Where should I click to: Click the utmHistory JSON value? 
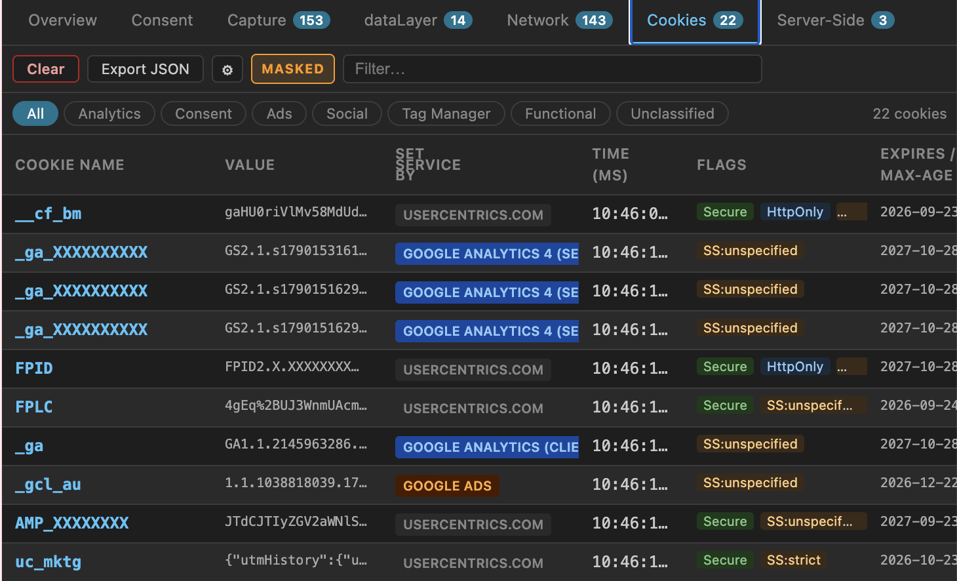(296, 560)
